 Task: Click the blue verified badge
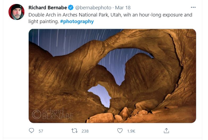coord(71,7)
